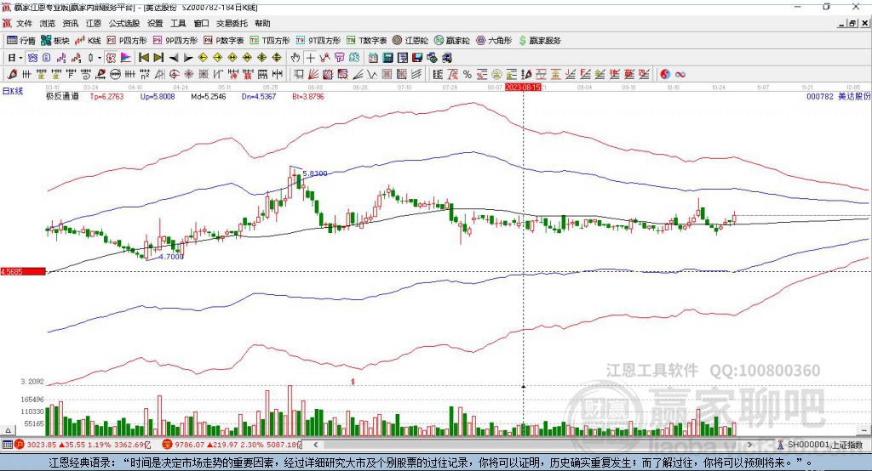
Task: Click the red floppy save icon
Action: click(417, 58)
